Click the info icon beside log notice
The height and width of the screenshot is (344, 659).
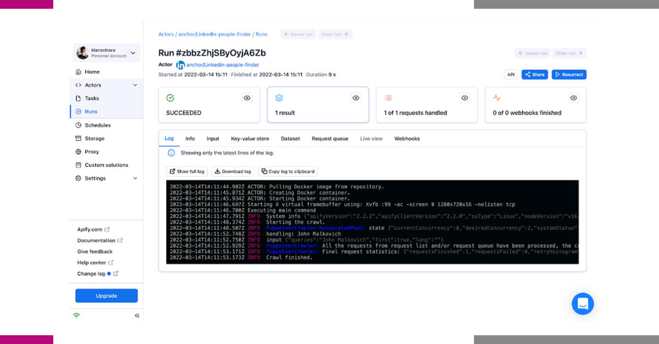(171, 153)
